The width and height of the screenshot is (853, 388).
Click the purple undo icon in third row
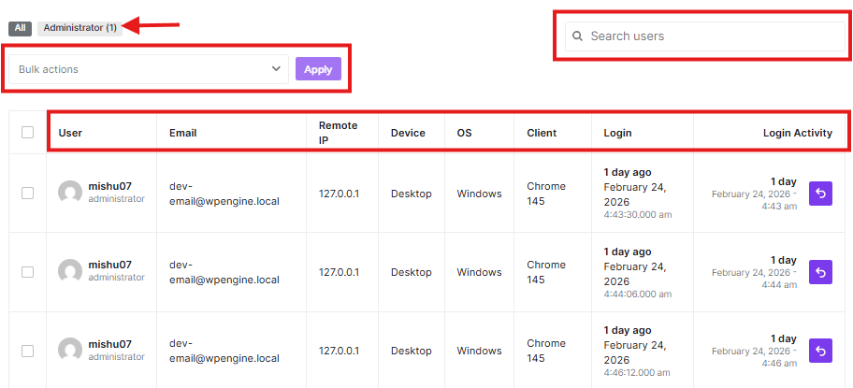[820, 351]
